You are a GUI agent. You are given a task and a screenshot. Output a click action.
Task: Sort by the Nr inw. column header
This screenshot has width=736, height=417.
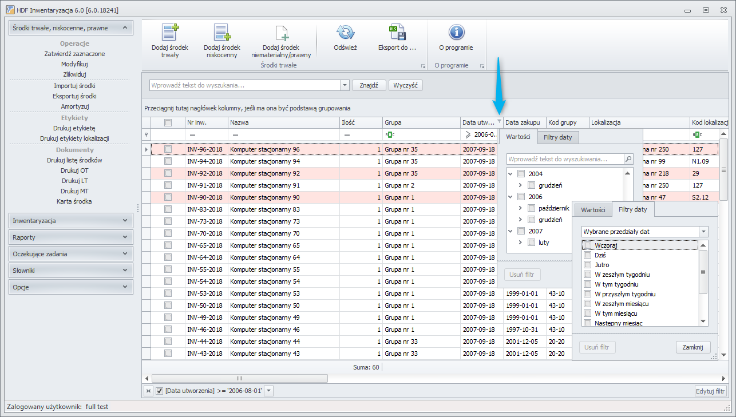coord(206,122)
